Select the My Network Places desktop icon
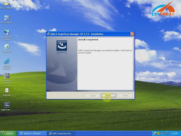 (7, 35)
